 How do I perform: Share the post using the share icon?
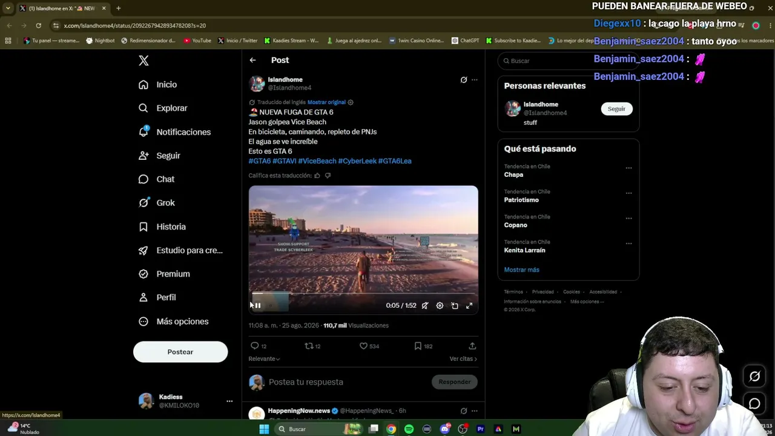tap(472, 346)
